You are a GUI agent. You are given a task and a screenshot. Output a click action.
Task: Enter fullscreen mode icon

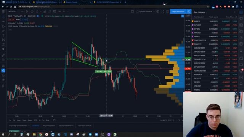(x=163, y=11)
